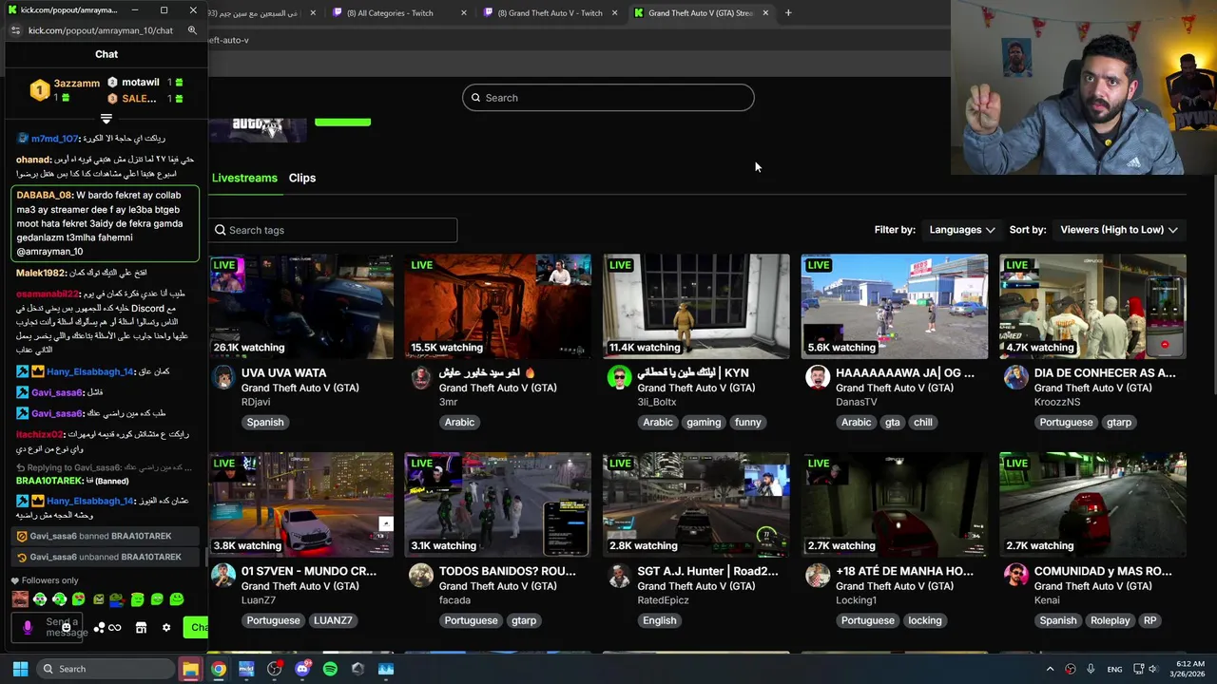
Task: Click the Kick search field
Action: [608, 98]
